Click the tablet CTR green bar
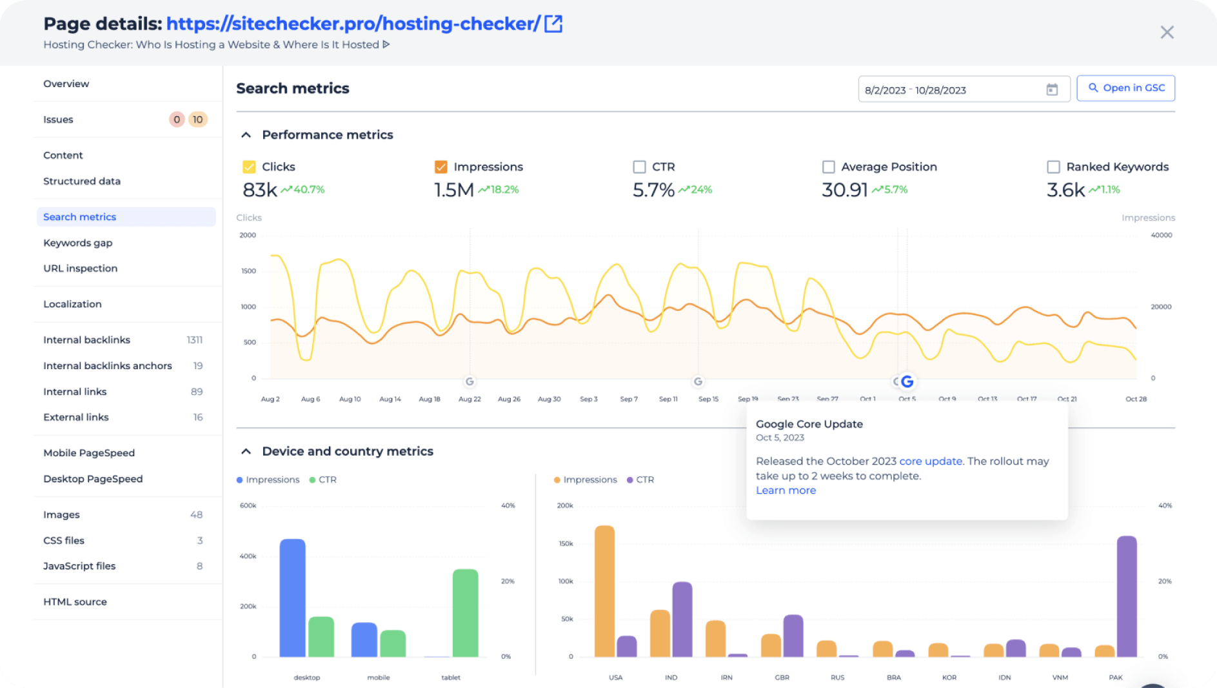Viewport: 1217px width, 688px height. click(x=465, y=613)
